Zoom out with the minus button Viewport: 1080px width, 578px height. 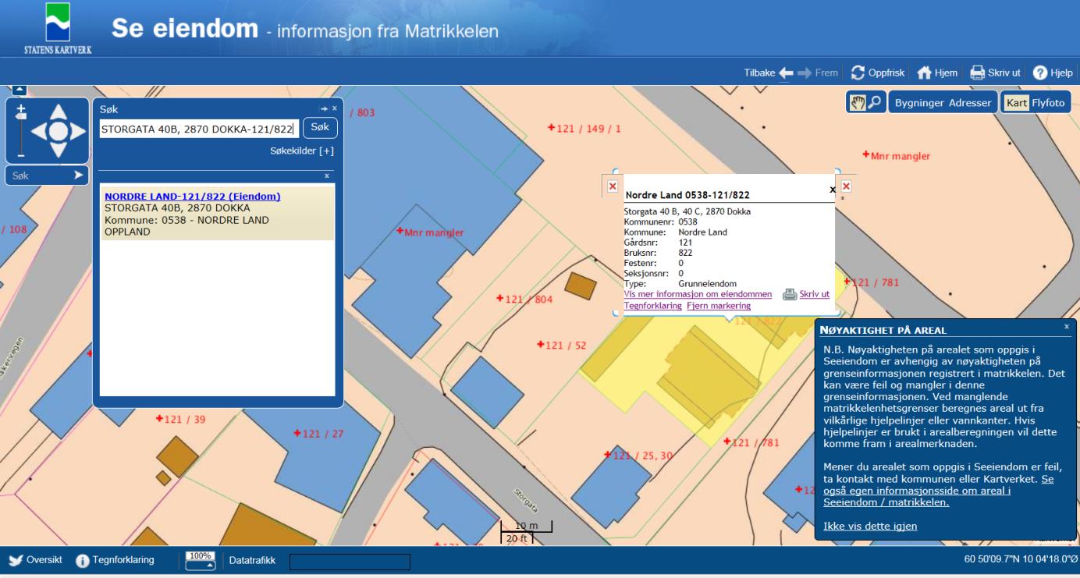point(21,155)
